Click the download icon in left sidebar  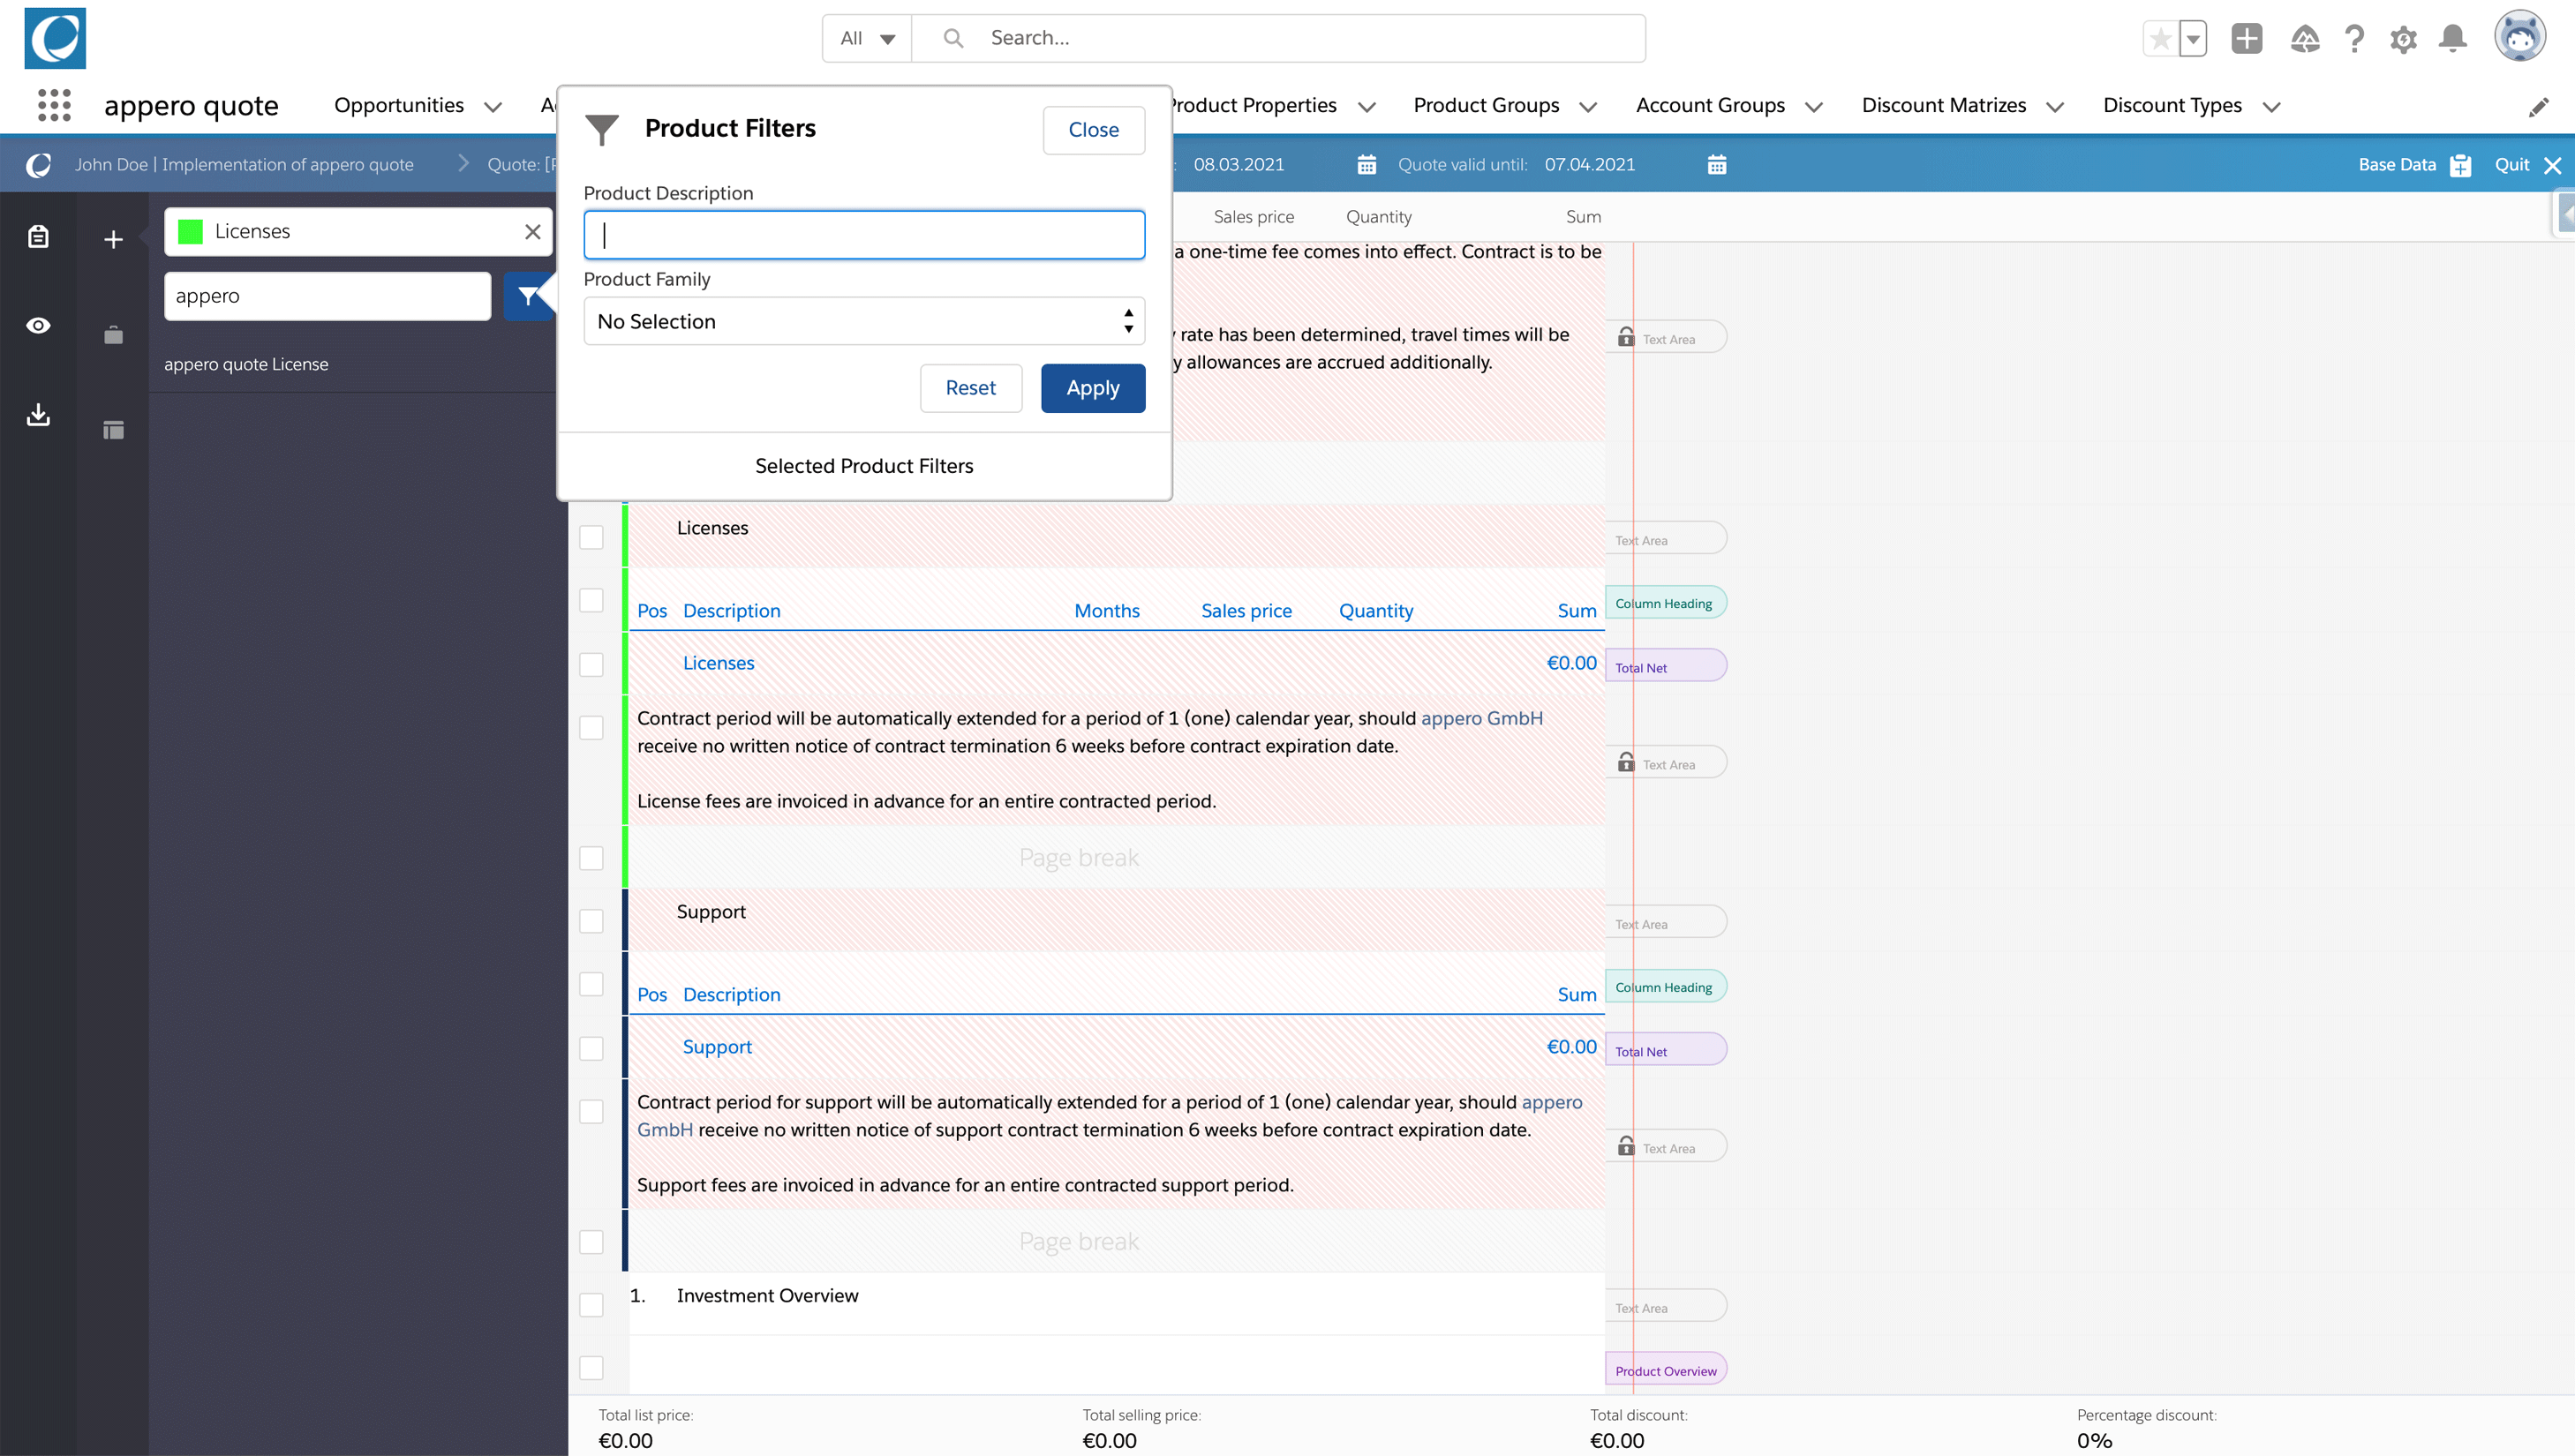(x=38, y=414)
